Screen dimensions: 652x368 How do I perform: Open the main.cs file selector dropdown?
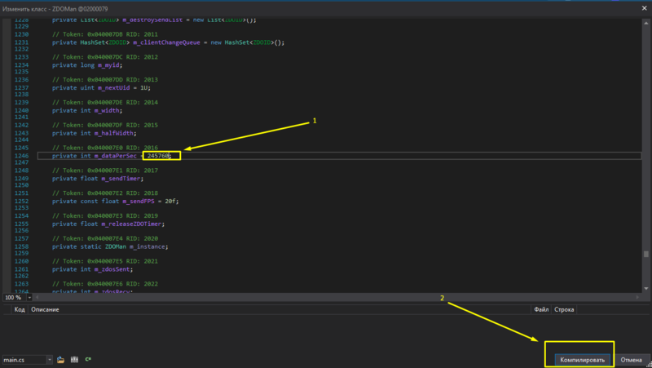(50, 359)
